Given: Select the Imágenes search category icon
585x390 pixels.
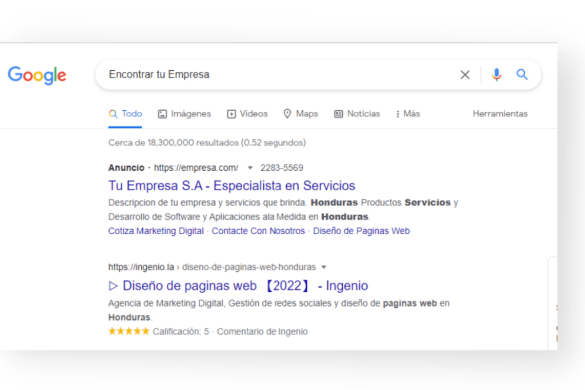Looking at the screenshot, I should point(163,114).
